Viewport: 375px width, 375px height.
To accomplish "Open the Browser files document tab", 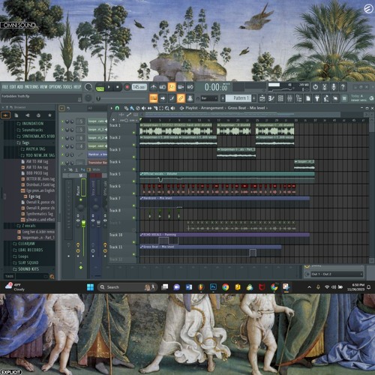I will [16, 115].
